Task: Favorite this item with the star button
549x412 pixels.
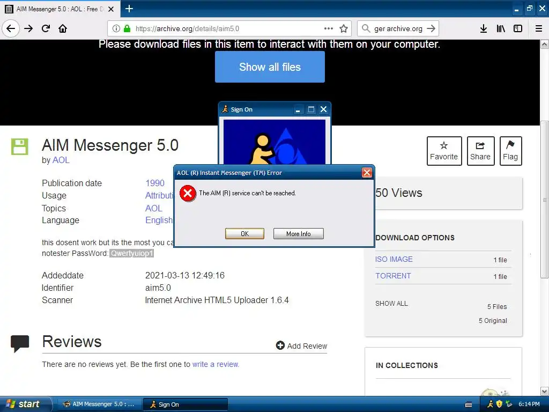Action: coord(444,151)
